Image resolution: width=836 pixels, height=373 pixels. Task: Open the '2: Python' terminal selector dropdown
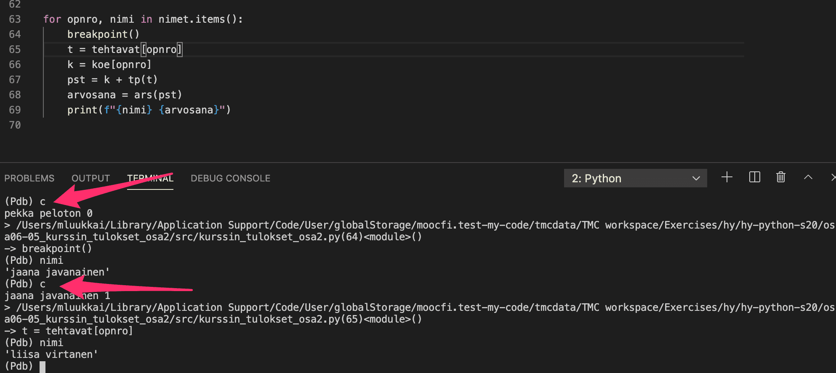[x=635, y=179]
